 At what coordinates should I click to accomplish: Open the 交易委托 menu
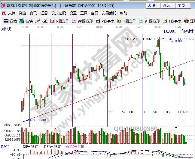(x=109, y=13)
